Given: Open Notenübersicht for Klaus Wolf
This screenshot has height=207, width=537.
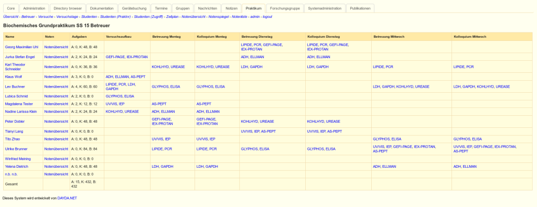Looking at the screenshot, I should pos(56,77).
